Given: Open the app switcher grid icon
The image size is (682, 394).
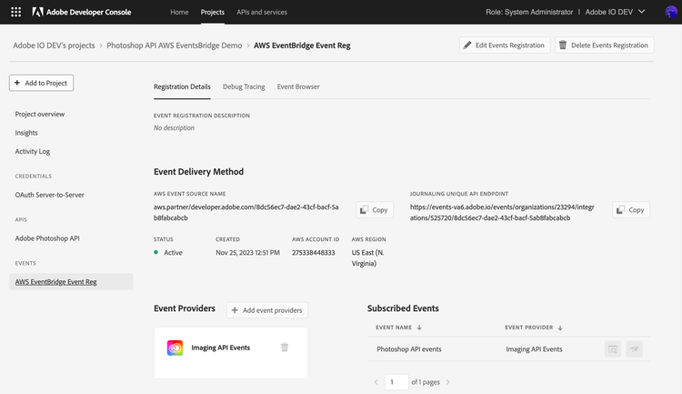Looking at the screenshot, I should pos(12,12).
